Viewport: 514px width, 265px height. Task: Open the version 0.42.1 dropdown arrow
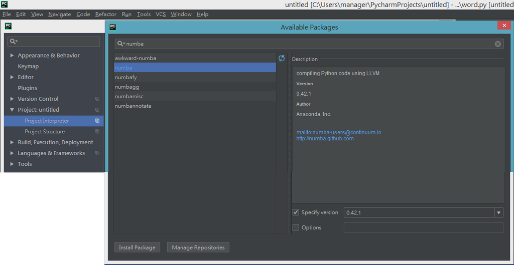point(498,213)
